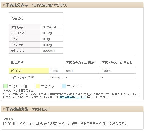Click the yellow ビタミン legend swatch
Image resolution: width=145 pixels, height=131 pixels.
(x=38, y=86)
